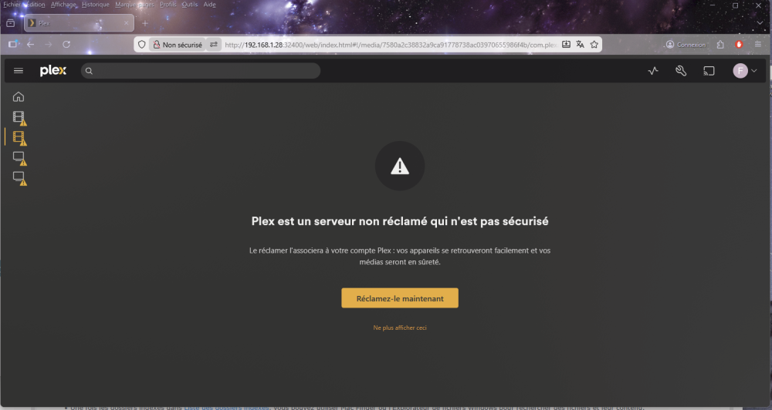
Task: Click the F user avatar
Action: [740, 71]
